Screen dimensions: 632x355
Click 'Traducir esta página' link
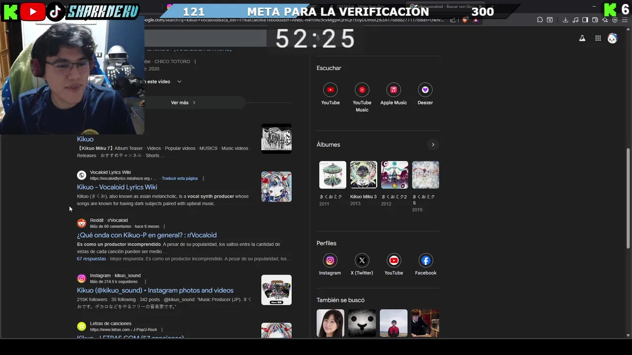pos(180,178)
